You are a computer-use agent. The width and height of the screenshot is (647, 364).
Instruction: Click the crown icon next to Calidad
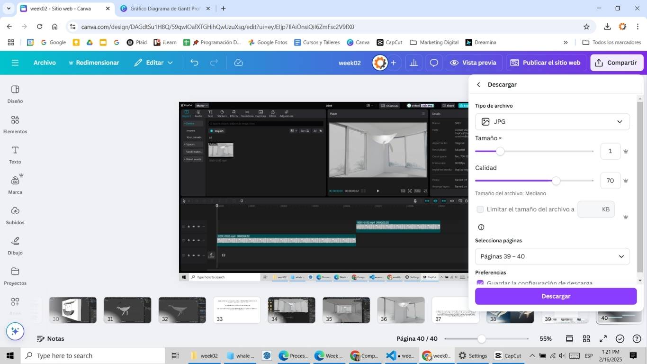(x=626, y=181)
